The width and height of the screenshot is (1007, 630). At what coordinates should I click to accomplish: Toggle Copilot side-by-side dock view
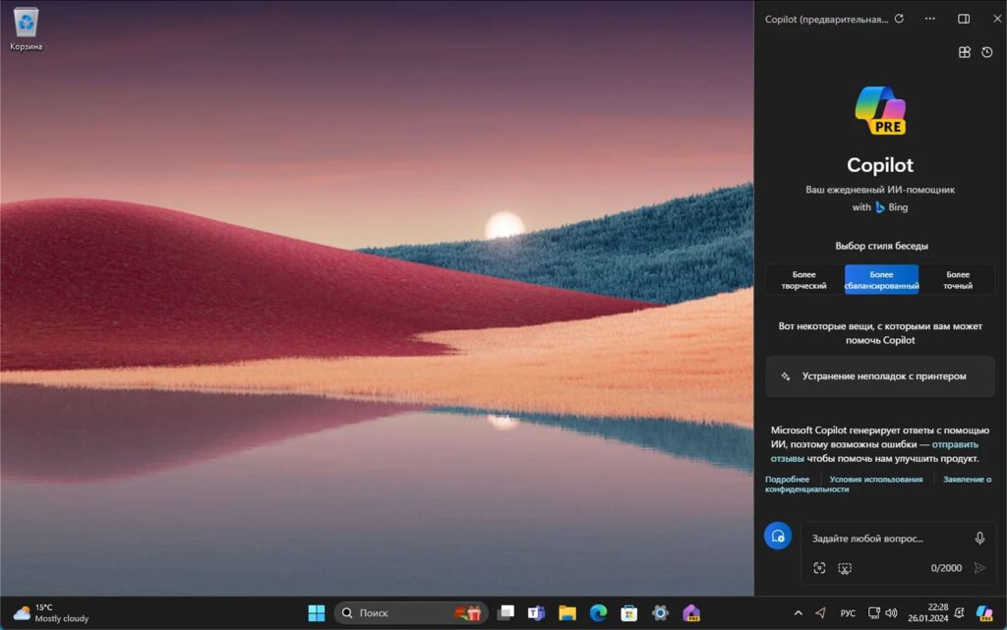tap(964, 19)
